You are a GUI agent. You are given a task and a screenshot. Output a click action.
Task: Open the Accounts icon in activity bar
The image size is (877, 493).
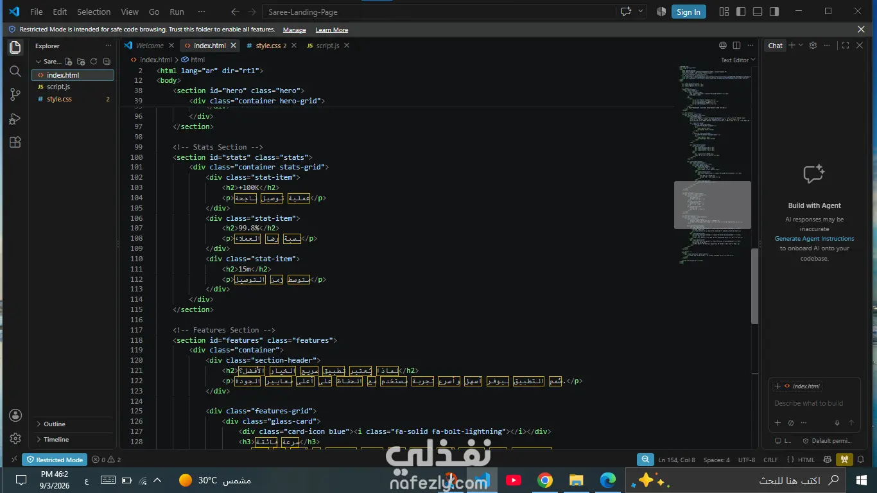click(x=15, y=415)
